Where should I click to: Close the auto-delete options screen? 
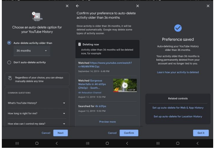67,6
